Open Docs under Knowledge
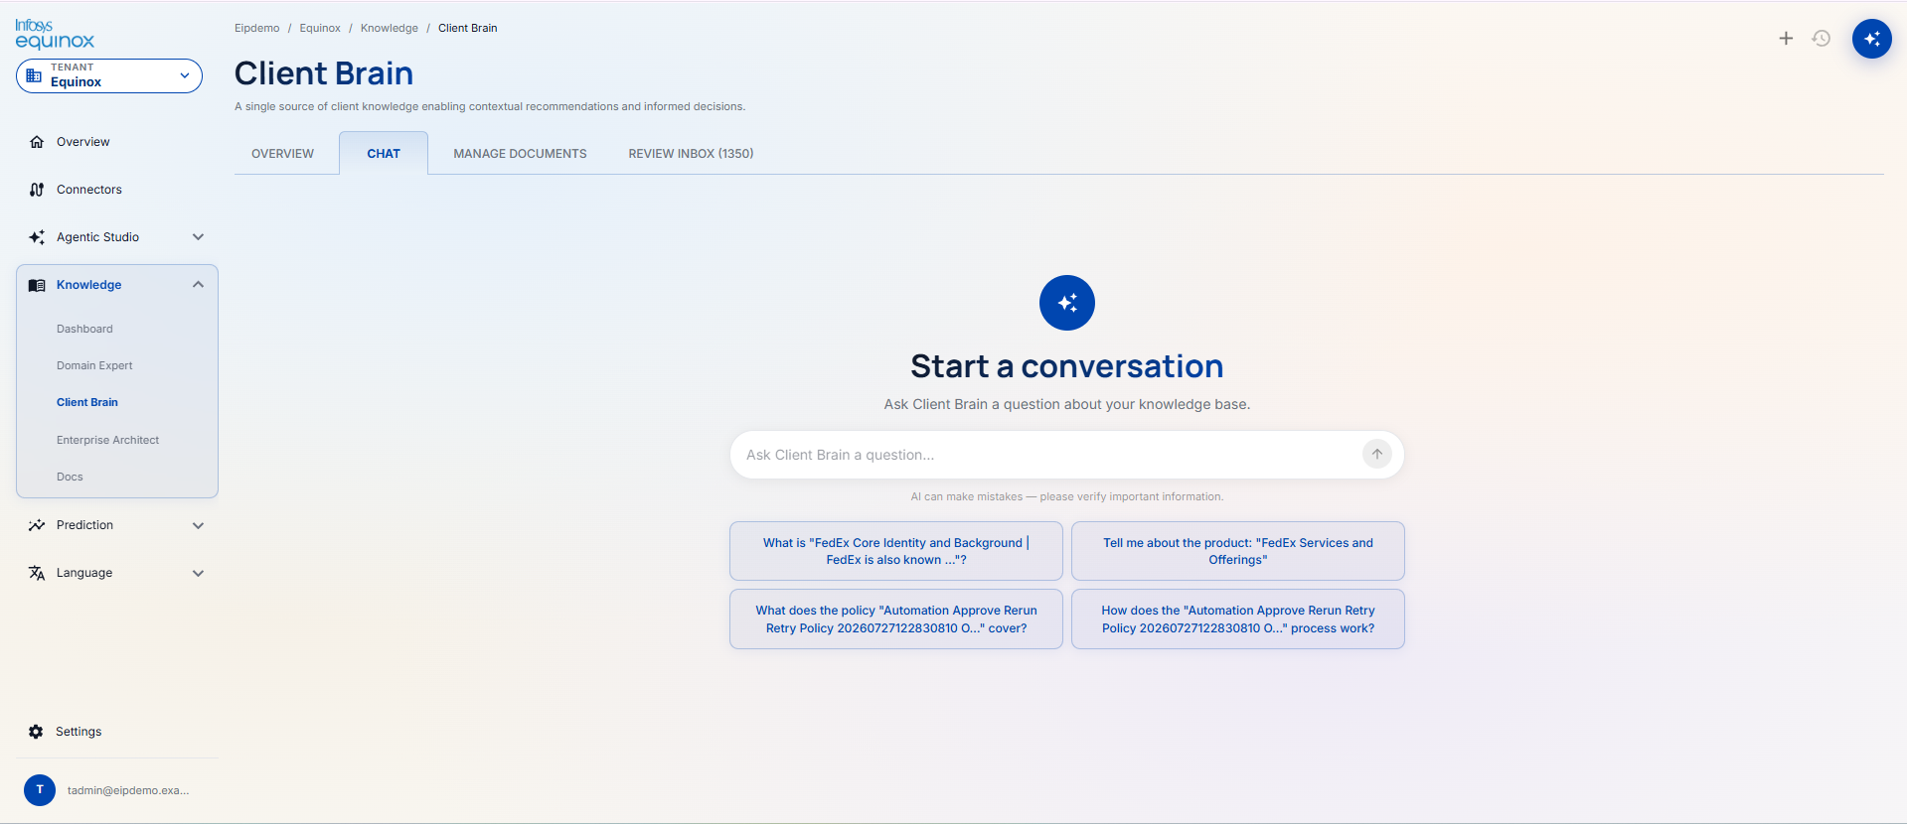 tap(70, 477)
